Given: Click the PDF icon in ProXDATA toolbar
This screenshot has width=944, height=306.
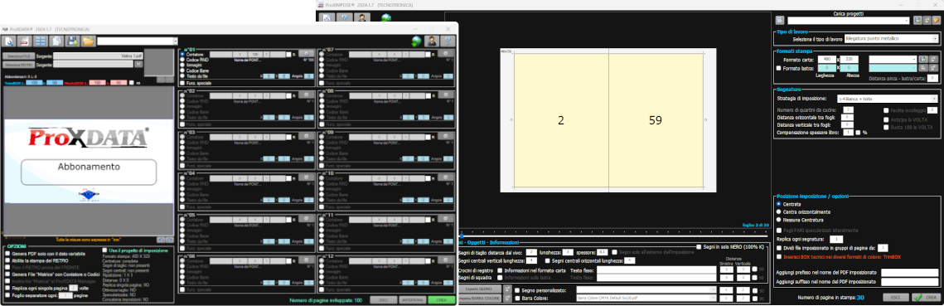Looking at the screenshot, I should click(x=26, y=41).
